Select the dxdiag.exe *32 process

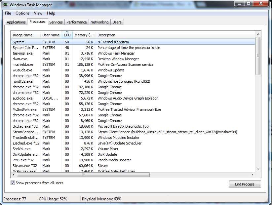point(133,126)
